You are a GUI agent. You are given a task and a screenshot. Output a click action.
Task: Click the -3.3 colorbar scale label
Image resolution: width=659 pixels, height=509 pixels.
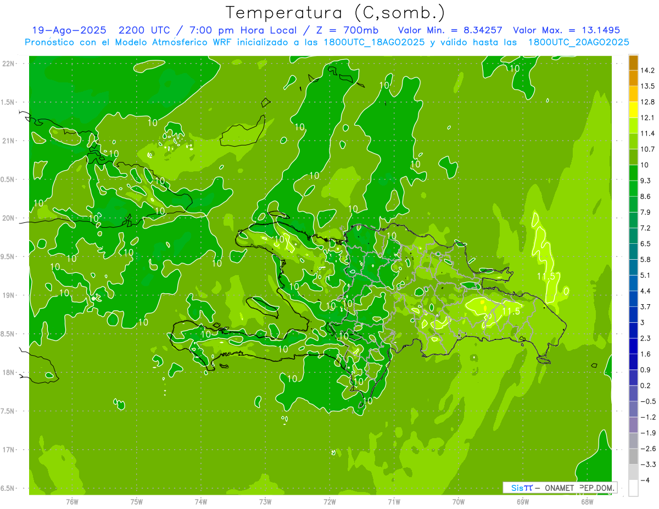pos(647,465)
